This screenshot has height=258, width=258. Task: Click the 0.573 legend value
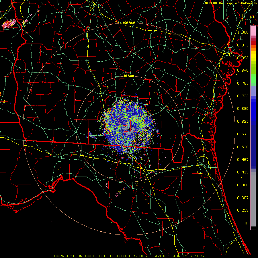tap(243, 134)
